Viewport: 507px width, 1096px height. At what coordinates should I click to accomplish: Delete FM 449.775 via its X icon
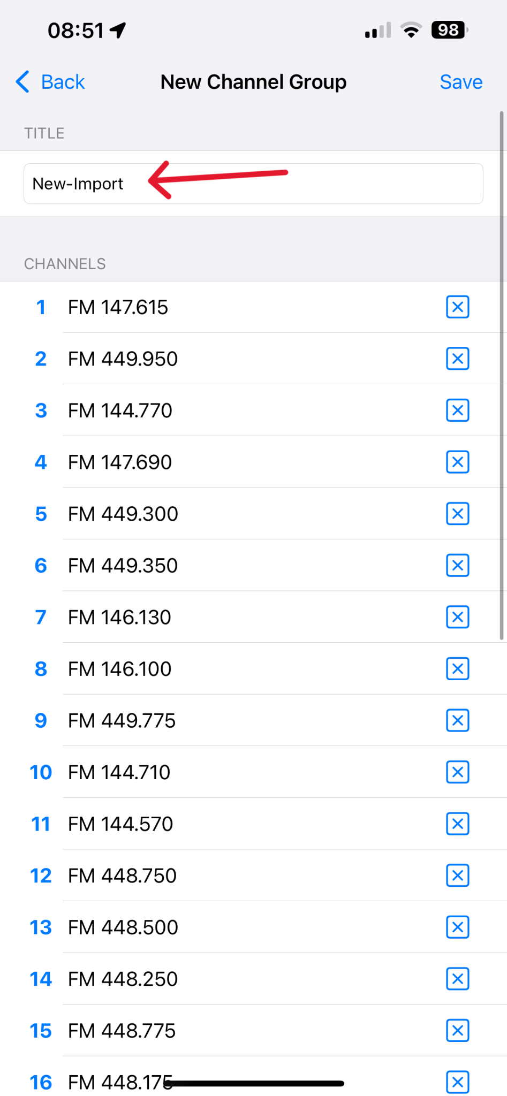[x=457, y=720]
